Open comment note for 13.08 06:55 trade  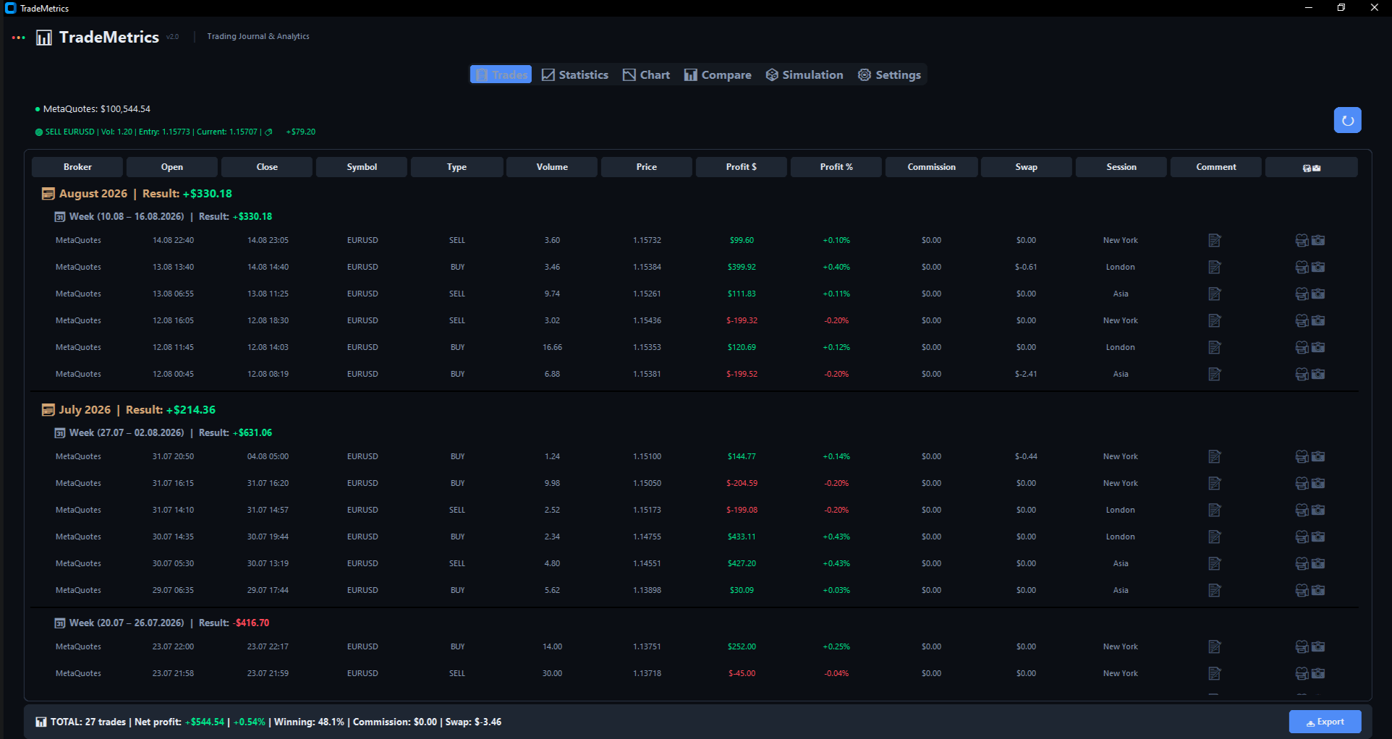pos(1215,294)
